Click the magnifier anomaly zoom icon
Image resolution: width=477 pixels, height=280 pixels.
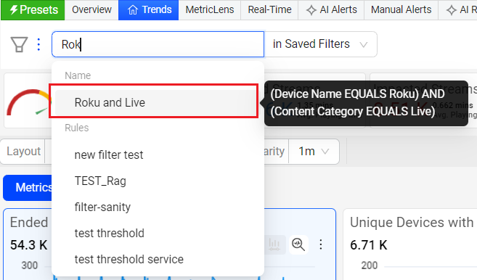298,244
